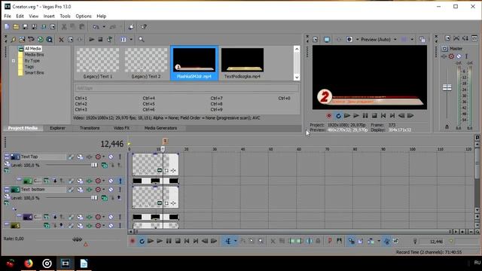Open What's This help icon in main toolbar
This screenshot has height=271, width=482.
(x=144, y=27)
